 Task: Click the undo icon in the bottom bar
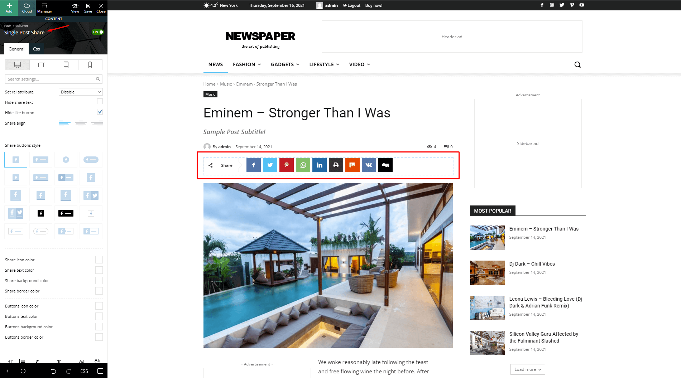click(53, 371)
